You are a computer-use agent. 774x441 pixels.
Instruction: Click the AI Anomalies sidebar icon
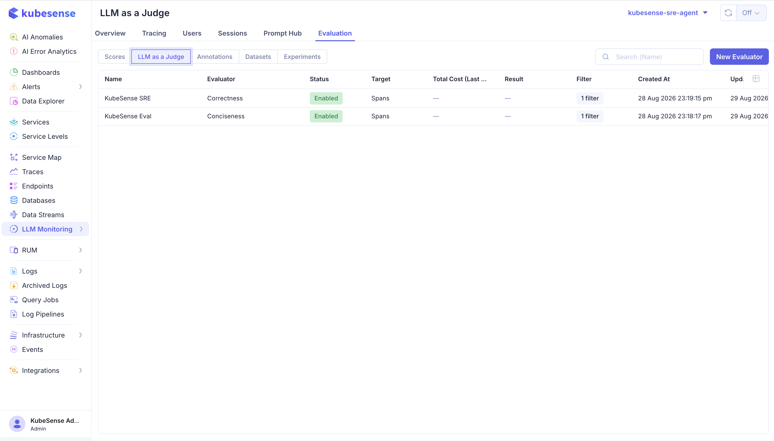14,37
